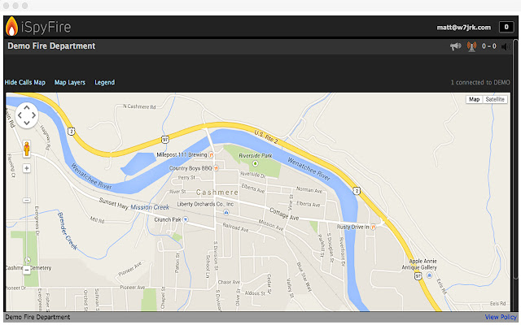Click the matt@w7jrk.com account name
Image resolution: width=521 pixels, height=325 pixels.
pos(463,28)
